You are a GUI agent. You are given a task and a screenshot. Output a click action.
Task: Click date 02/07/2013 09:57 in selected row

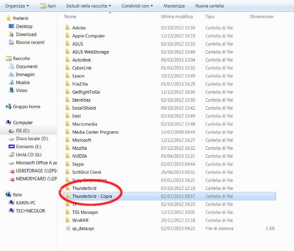coord(178,196)
